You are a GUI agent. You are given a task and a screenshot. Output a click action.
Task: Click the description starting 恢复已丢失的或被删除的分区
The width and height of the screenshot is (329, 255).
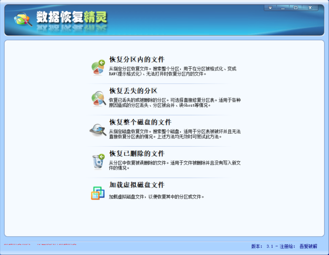pos(174,103)
